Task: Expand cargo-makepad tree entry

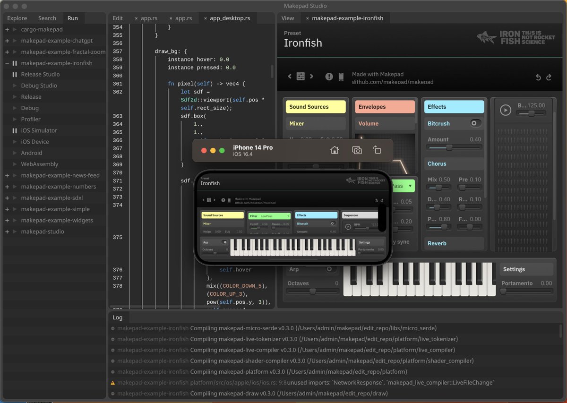Action: pyautogui.click(x=7, y=29)
